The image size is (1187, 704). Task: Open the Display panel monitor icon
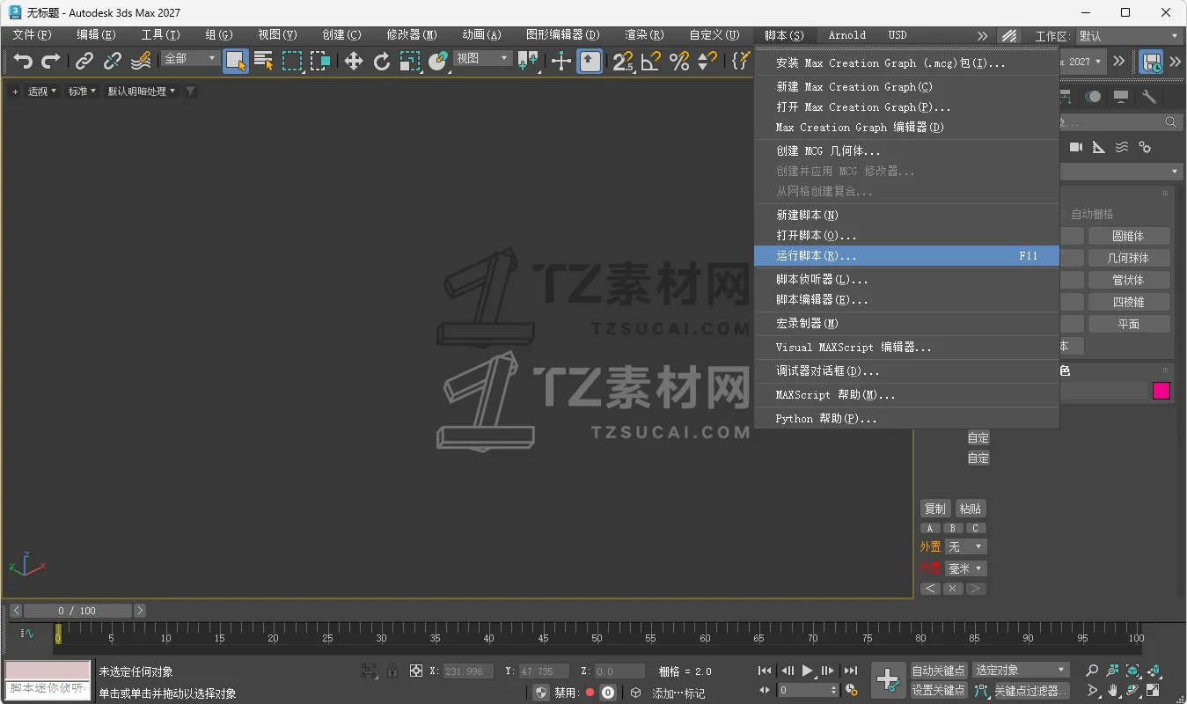tap(1121, 97)
